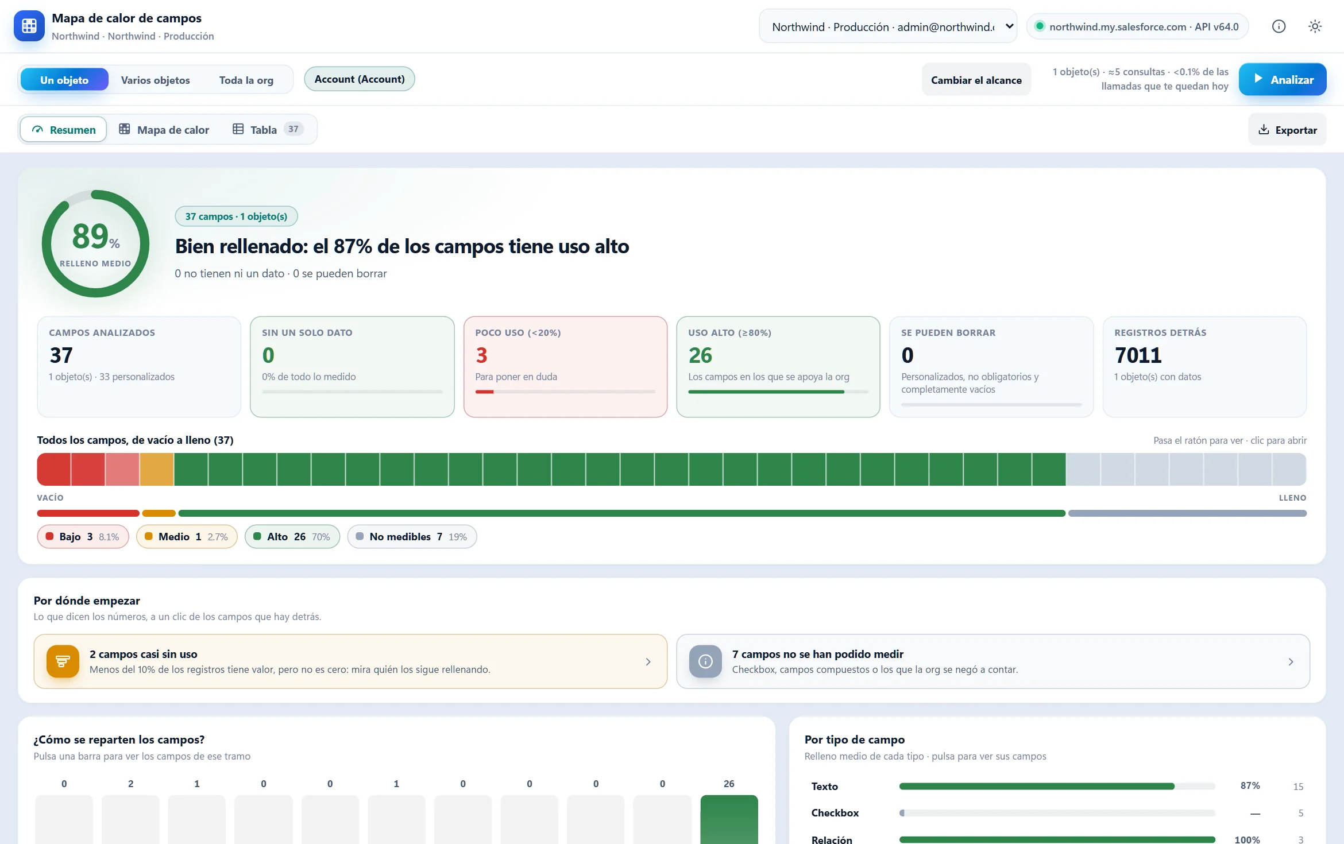Viewport: 1344px width, 844px height.
Task: Toggle the Bajo 3 legend filter
Action: pyautogui.click(x=83, y=537)
